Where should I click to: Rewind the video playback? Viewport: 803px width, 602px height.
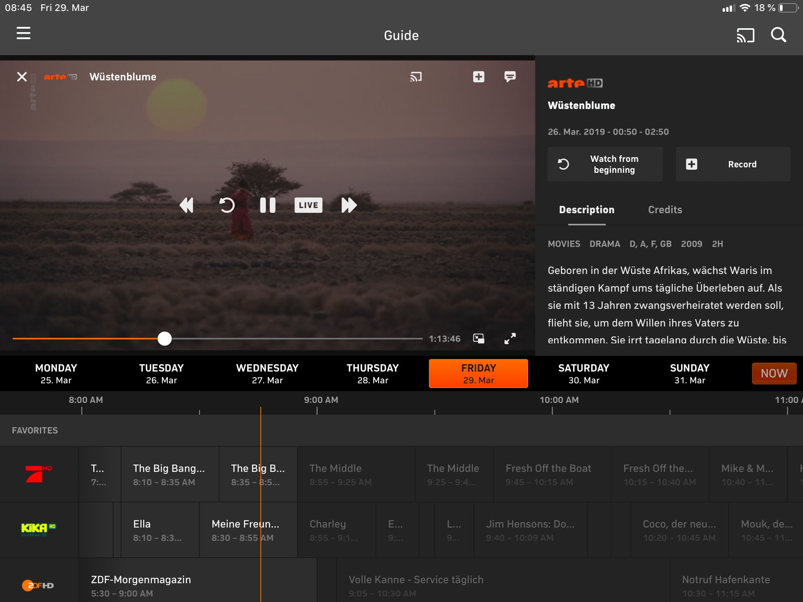point(187,205)
